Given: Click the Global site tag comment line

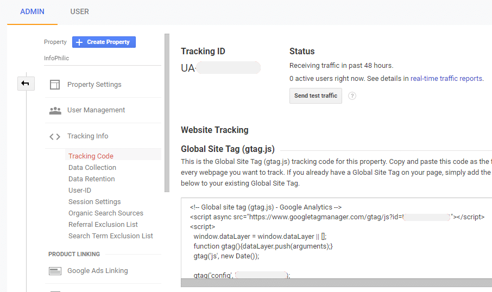Looking at the screenshot, I should pyautogui.click(x=266, y=207).
